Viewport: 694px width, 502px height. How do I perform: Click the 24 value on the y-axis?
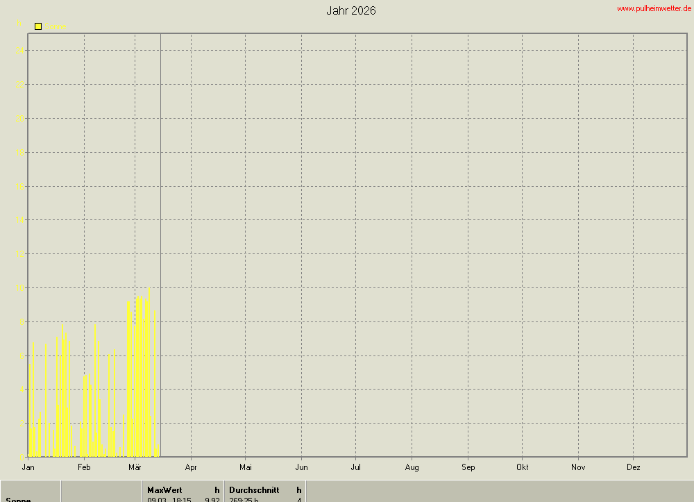coord(21,51)
